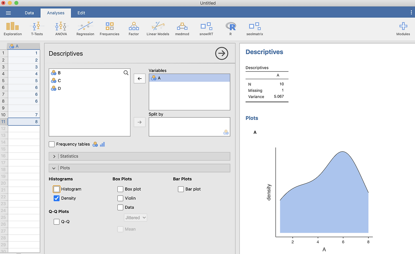Image resolution: width=415 pixels, height=254 pixels.
Task: Click the nominal icon beside Frequency tables
Action: click(x=95, y=144)
